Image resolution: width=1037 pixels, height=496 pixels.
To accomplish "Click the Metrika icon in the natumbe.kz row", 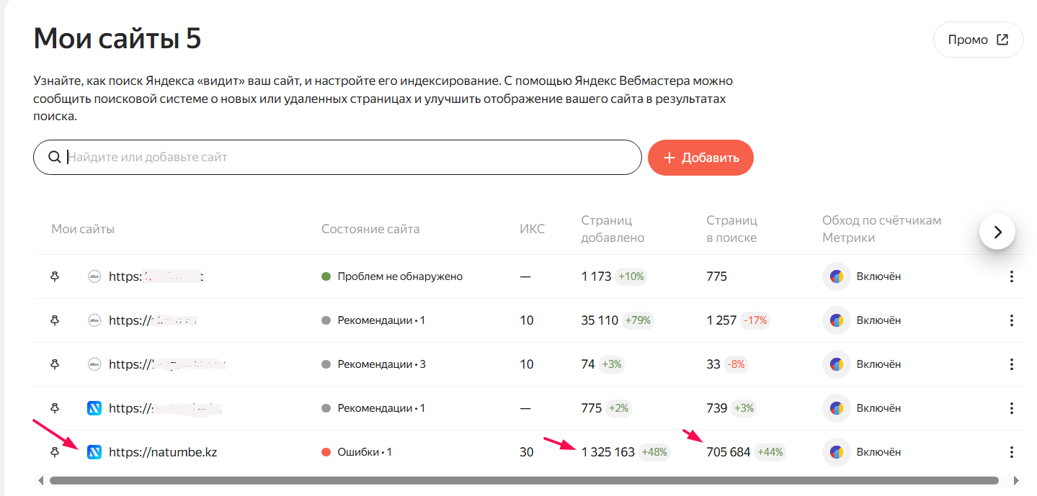I will [x=837, y=452].
